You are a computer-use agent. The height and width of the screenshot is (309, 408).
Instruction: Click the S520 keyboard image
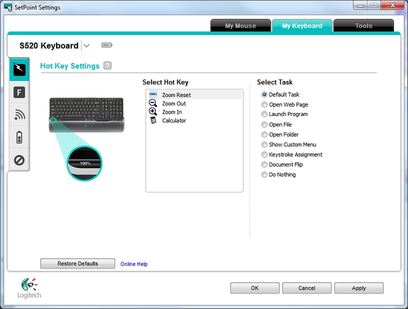87,115
